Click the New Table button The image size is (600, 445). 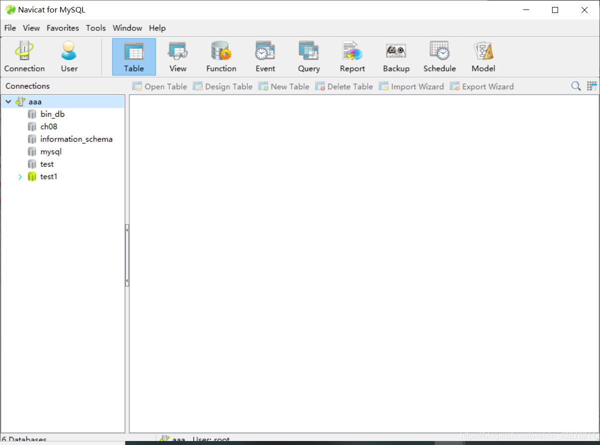pos(284,86)
